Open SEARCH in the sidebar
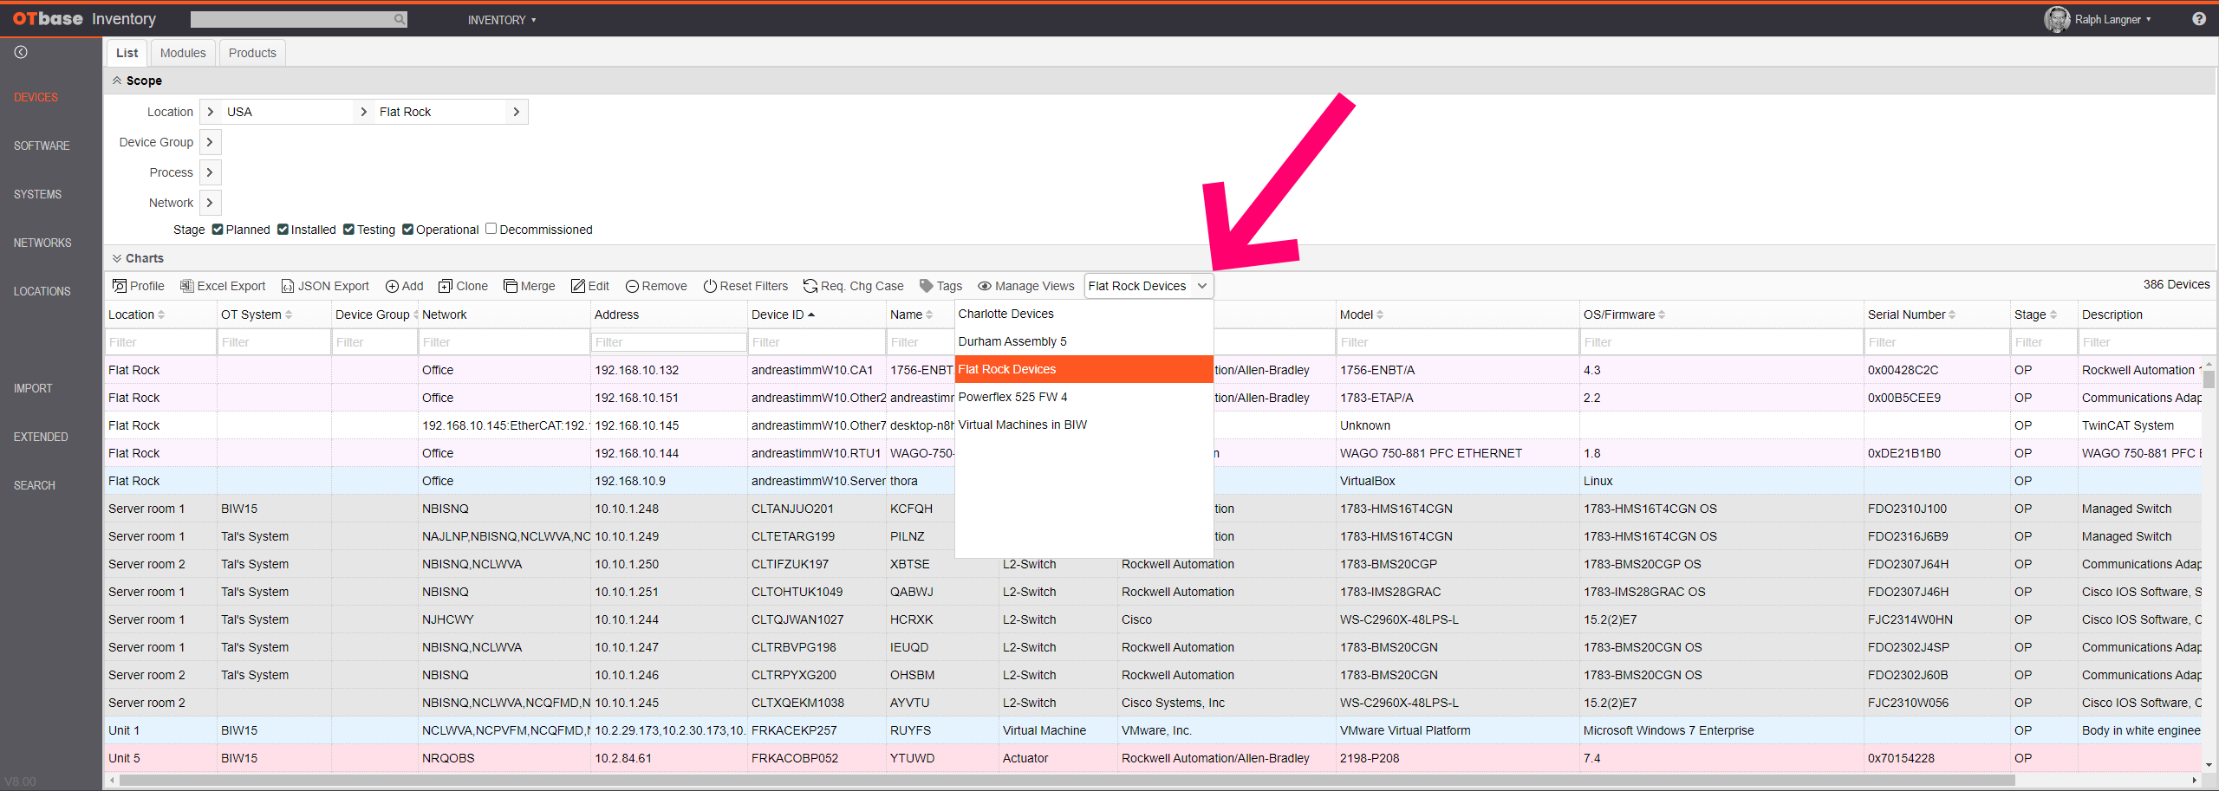 (x=34, y=485)
